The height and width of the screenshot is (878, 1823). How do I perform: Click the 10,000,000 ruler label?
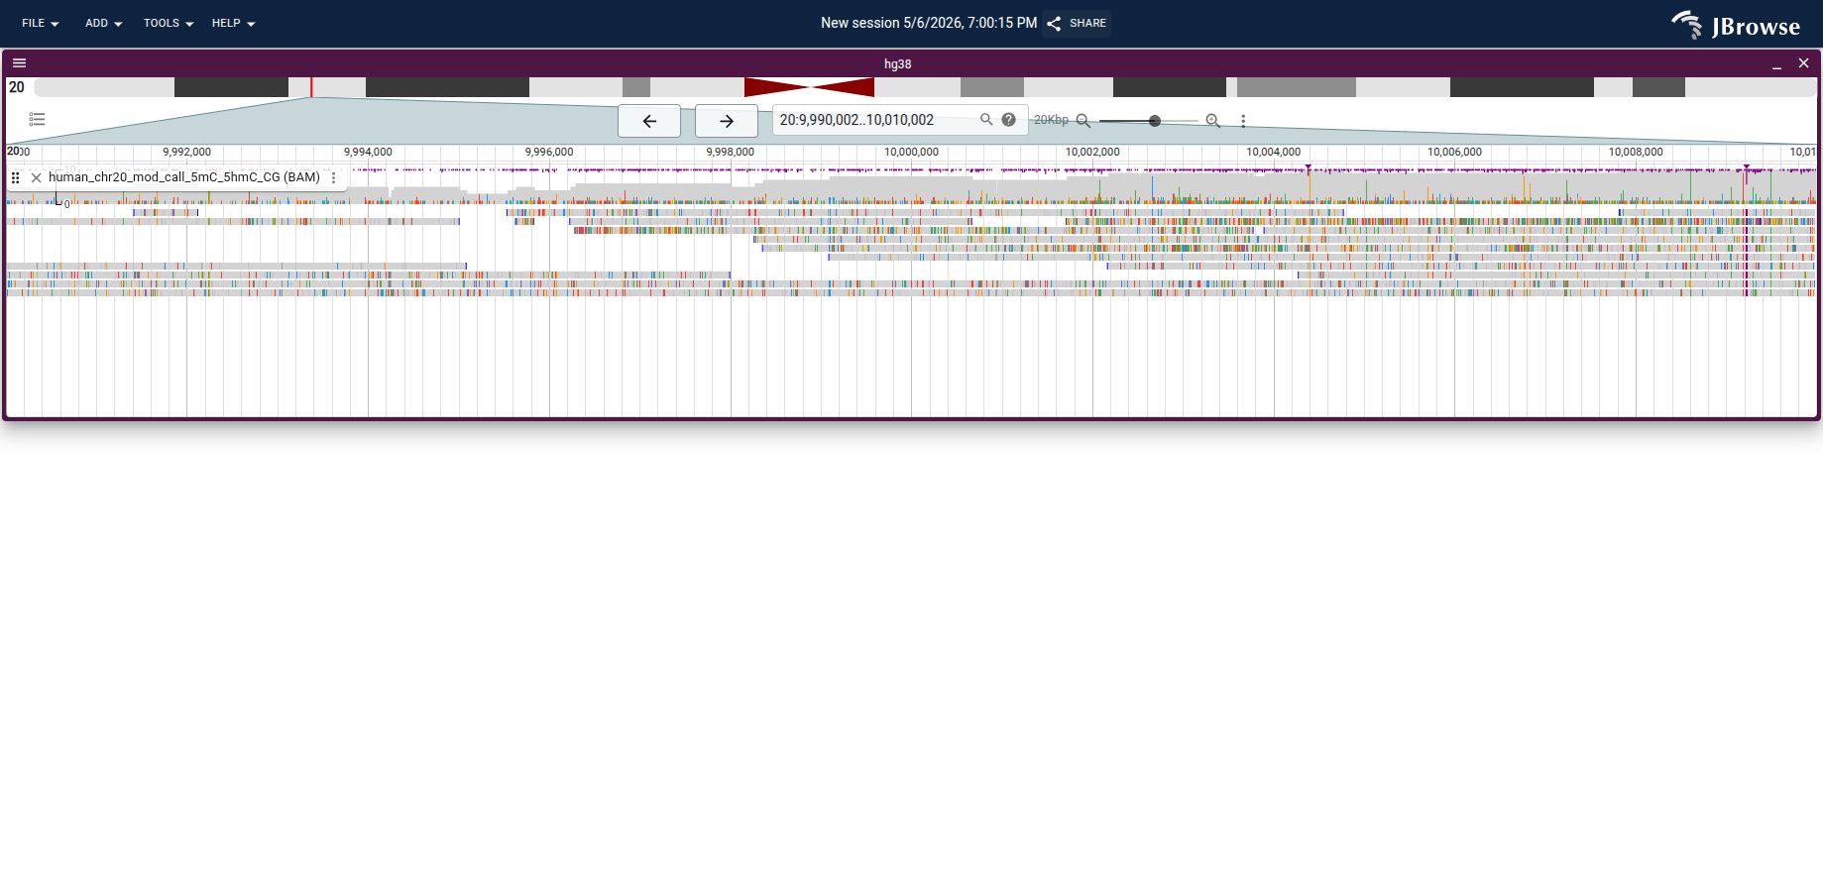point(911,152)
